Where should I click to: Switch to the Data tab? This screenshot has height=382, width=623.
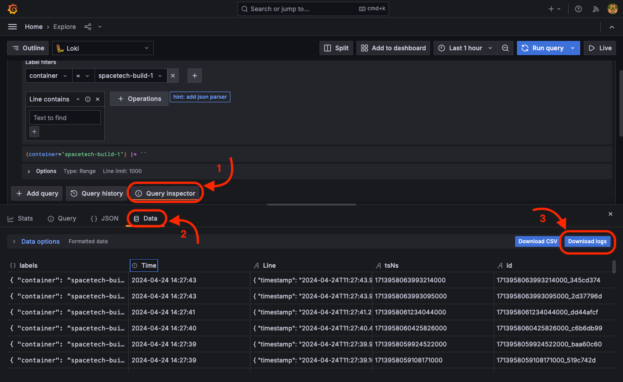click(x=146, y=218)
